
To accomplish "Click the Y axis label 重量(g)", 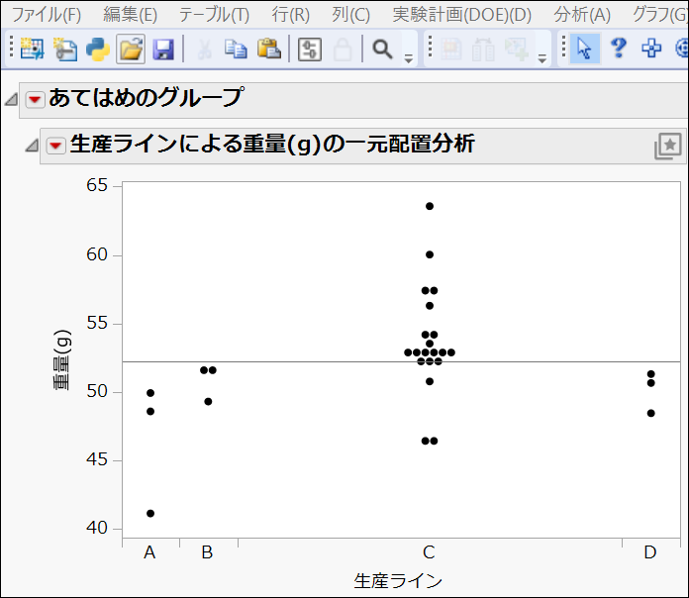I will pos(62,359).
